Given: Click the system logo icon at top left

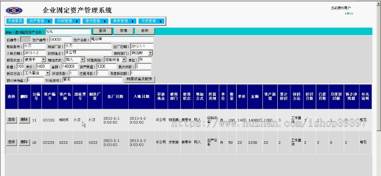Looking at the screenshot, I should coord(14,11).
